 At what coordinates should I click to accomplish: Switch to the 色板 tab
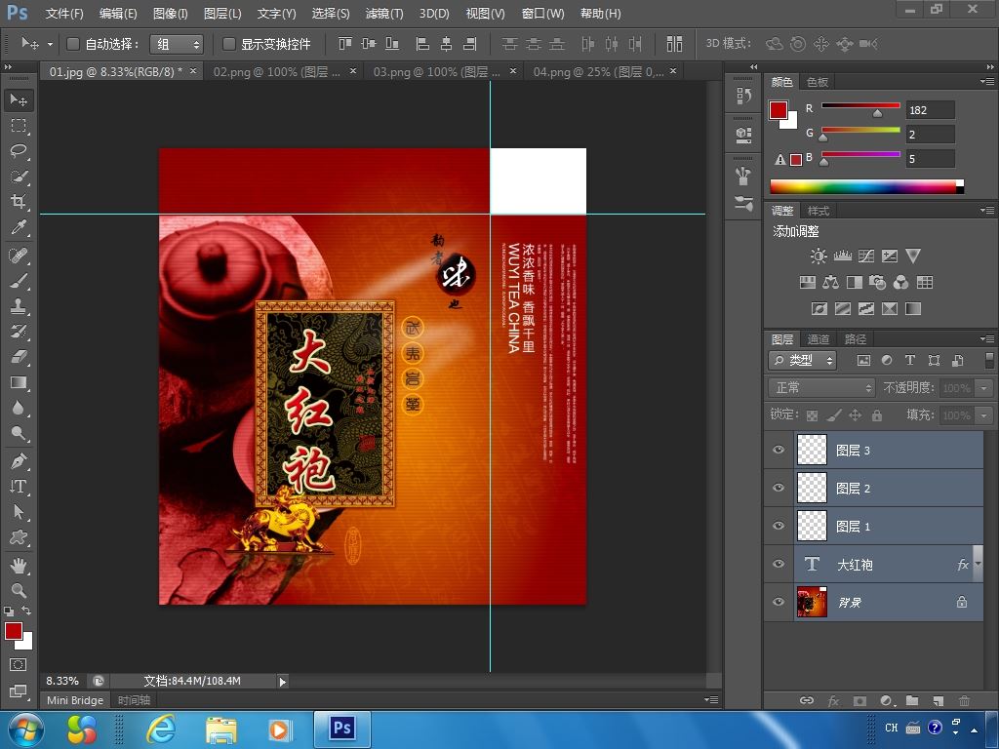818,82
